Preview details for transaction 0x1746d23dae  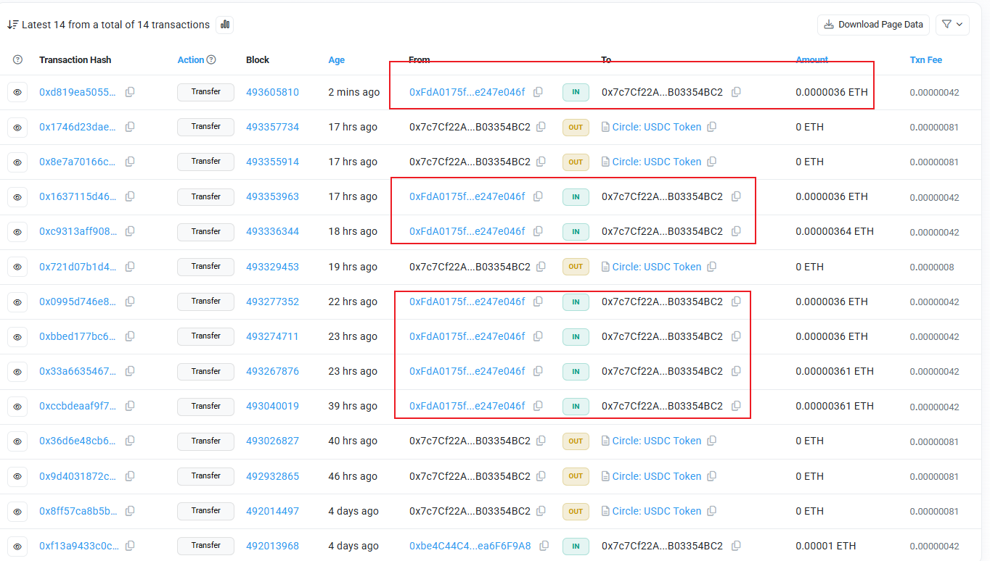point(18,127)
